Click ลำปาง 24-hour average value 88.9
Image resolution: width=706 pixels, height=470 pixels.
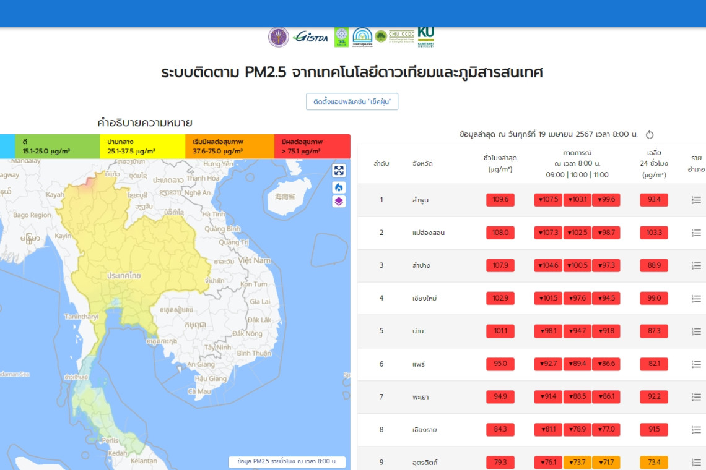(653, 266)
